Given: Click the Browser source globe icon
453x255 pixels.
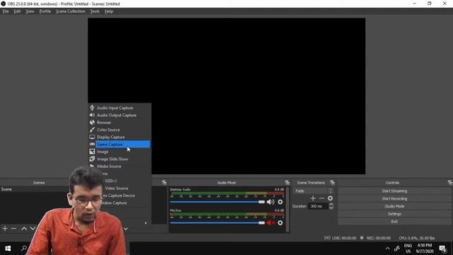Looking at the screenshot, I should click(92, 123).
